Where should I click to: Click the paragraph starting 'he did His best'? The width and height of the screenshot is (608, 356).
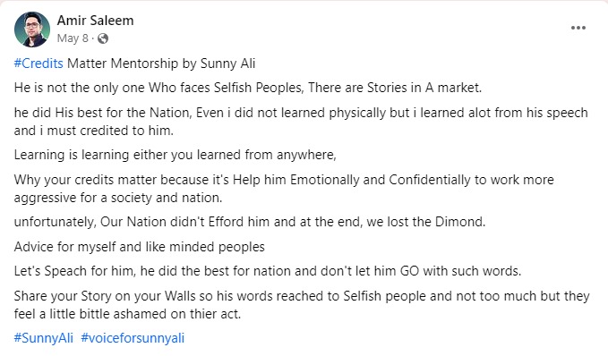(301, 122)
